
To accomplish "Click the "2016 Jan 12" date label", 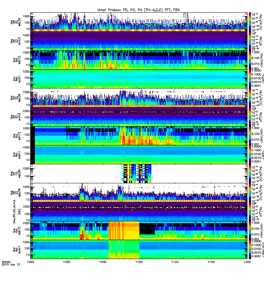I will coord(11,265).
